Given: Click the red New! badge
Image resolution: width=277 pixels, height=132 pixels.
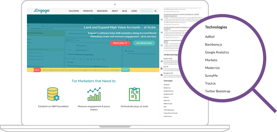Looking at the screenshot, I should pyautogui.click(x=37, y=70).
